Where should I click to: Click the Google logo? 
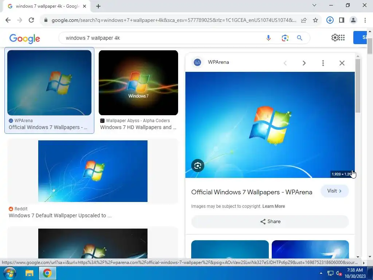click(x=25, y=39)
